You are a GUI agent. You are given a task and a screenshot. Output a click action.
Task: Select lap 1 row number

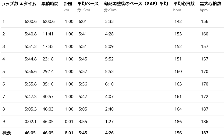[x=4, y=21]
